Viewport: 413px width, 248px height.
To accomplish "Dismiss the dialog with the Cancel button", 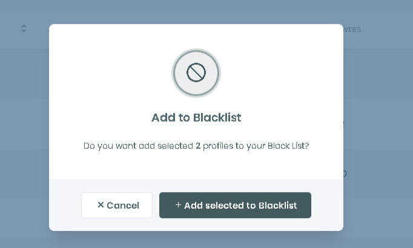I will point(117,205).
